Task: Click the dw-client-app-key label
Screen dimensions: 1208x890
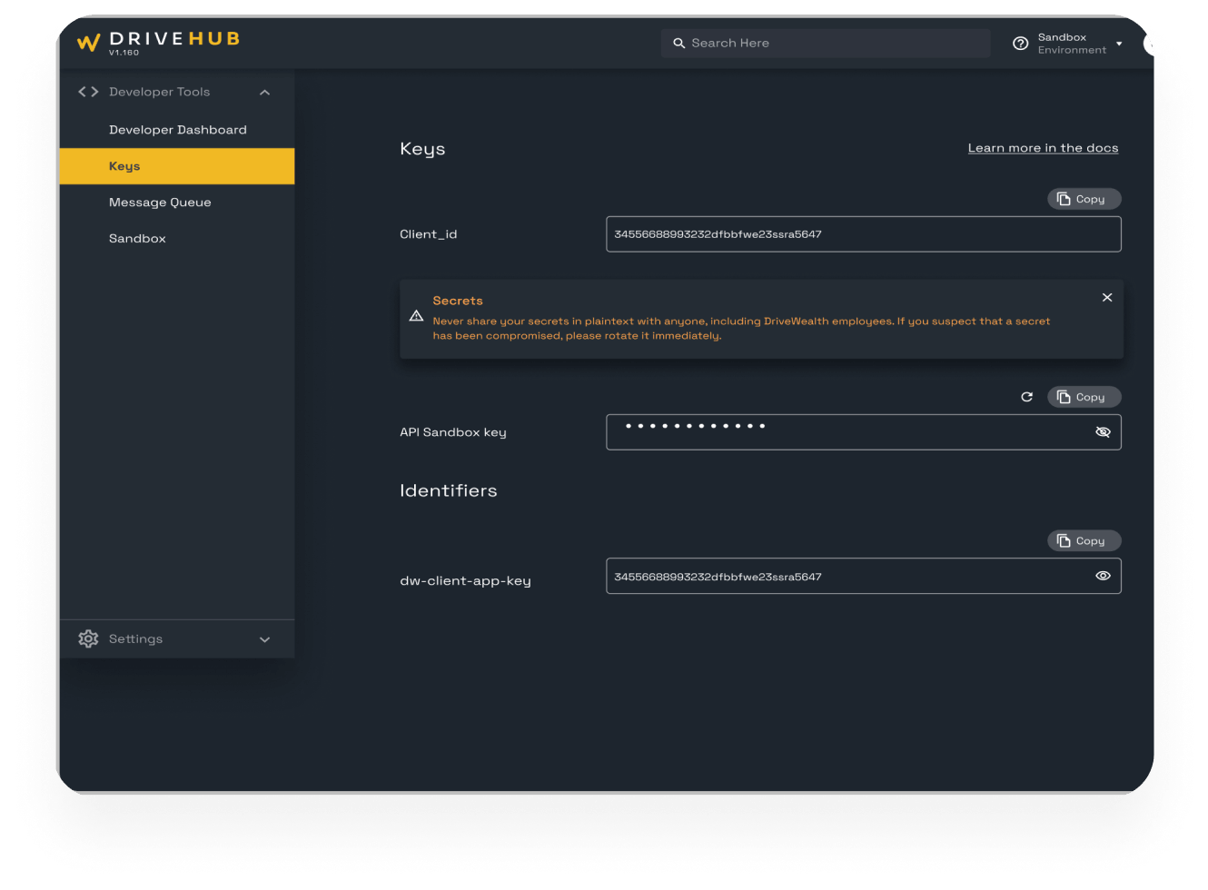Action: (x=465, y=580)
